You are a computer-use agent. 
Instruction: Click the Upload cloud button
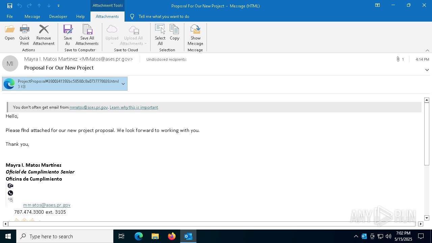click(112, 35)
